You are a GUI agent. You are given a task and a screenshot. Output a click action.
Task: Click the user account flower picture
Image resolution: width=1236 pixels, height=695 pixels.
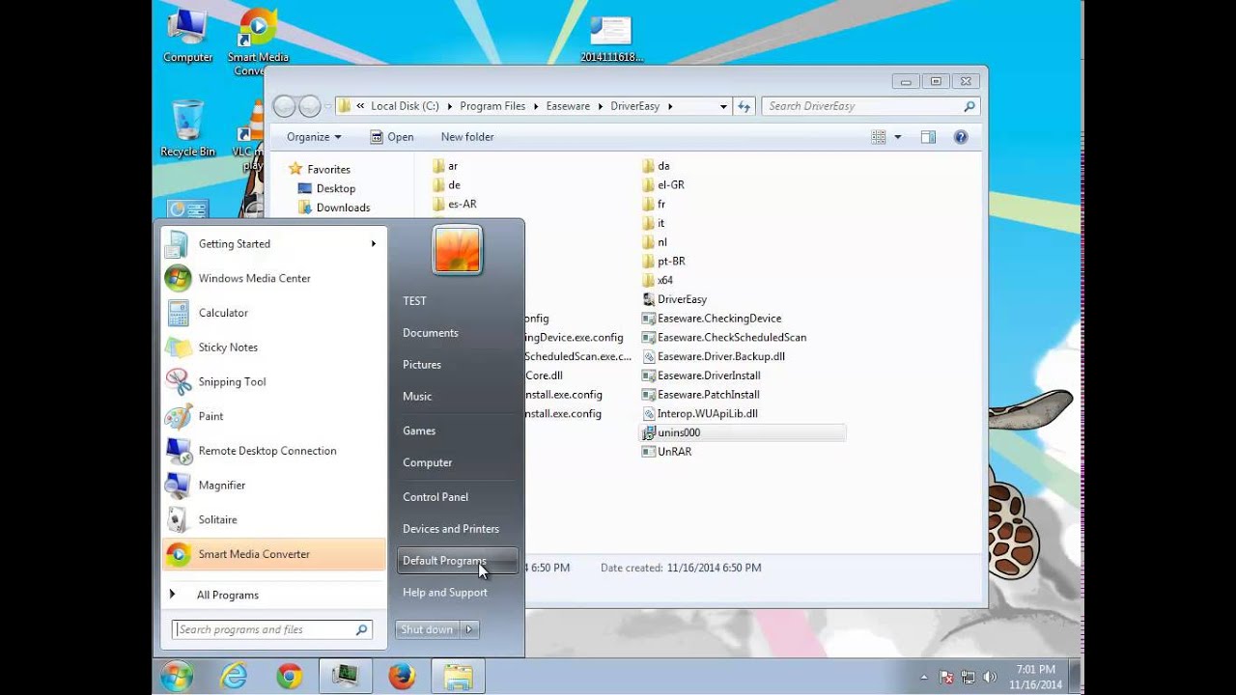click(x=457, y=251)
